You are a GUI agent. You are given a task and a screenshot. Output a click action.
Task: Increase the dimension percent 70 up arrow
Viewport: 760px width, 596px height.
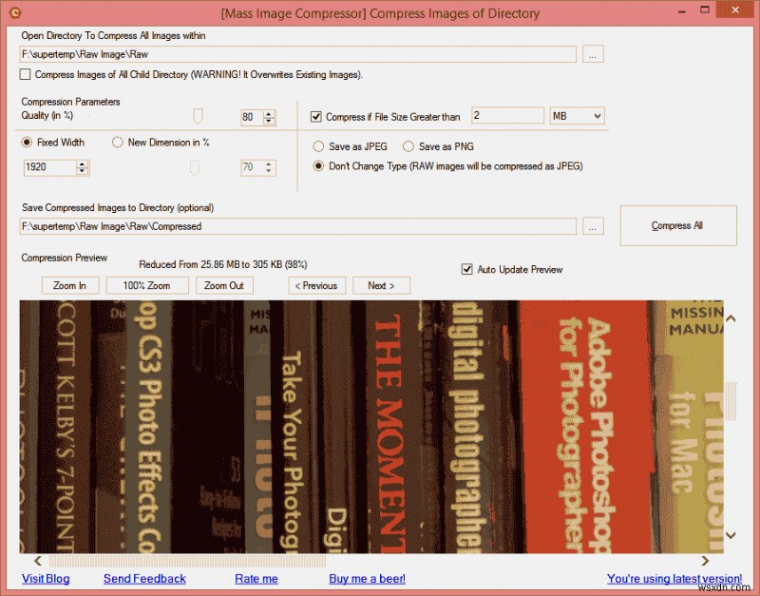(269, 163)
